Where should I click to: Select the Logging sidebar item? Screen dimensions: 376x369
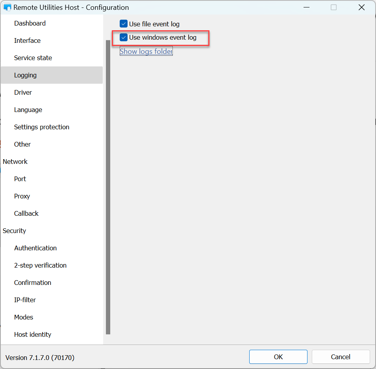tap(52, 75)
